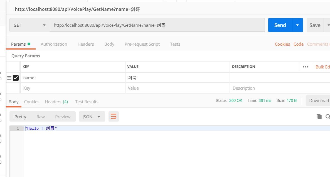Show the response Cookies tab

32,102
